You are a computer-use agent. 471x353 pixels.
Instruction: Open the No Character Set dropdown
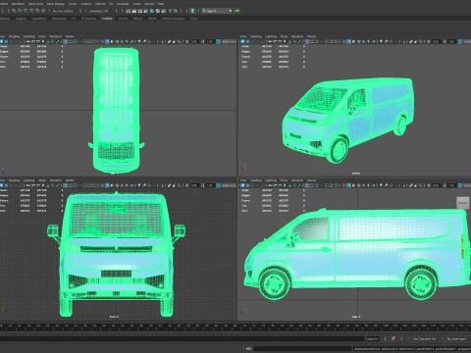pos(424,339)
